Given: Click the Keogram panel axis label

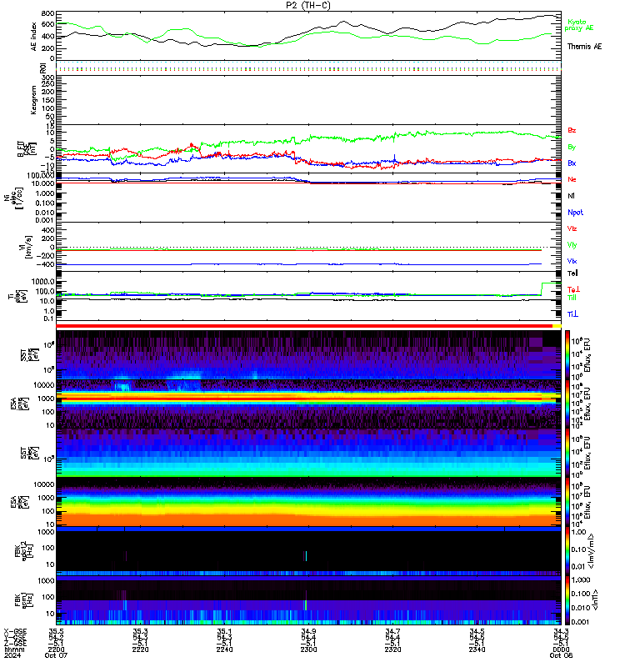Looking at the screenshot, I should (33, 100).
